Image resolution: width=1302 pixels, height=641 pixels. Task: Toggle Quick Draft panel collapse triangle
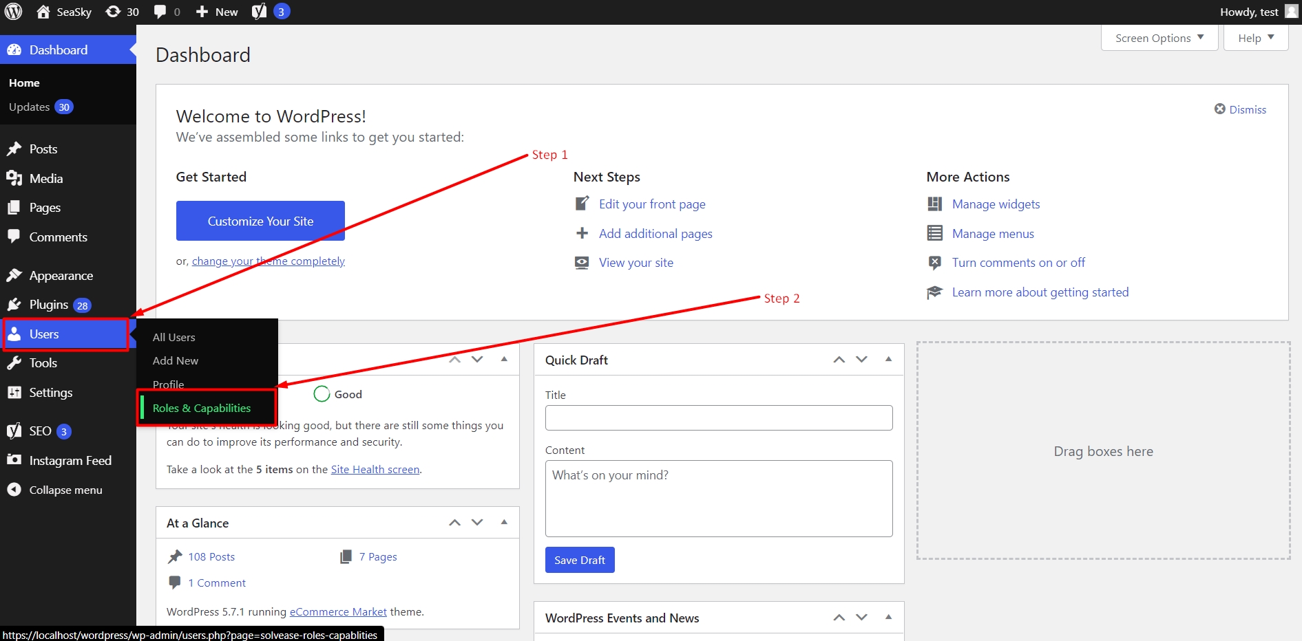888,359
